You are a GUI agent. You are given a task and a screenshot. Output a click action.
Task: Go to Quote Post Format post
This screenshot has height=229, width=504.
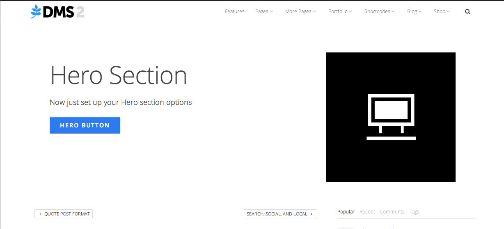[x=64, y=214]
